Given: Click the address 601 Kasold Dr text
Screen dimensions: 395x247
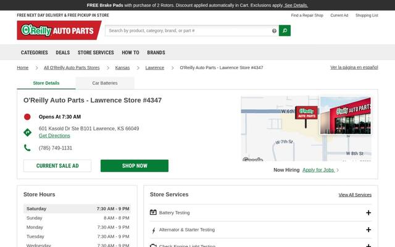Looking at the screenshot, I should pos(89,128).
